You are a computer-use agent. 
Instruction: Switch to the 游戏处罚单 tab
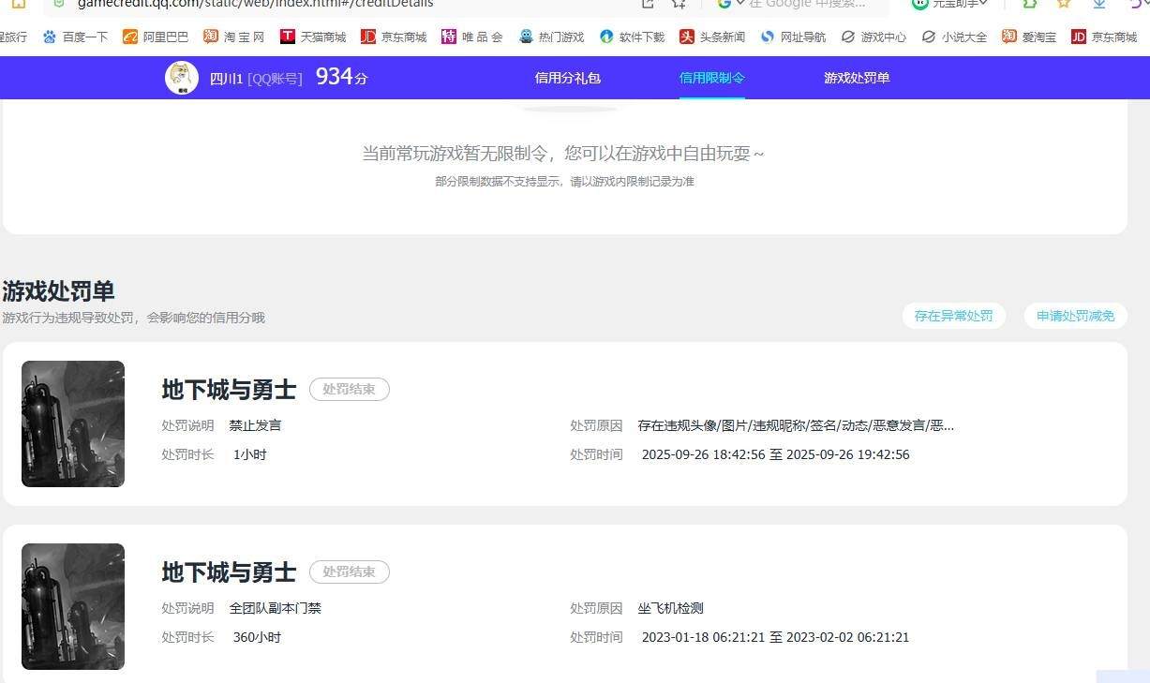[x=857, y=78]
